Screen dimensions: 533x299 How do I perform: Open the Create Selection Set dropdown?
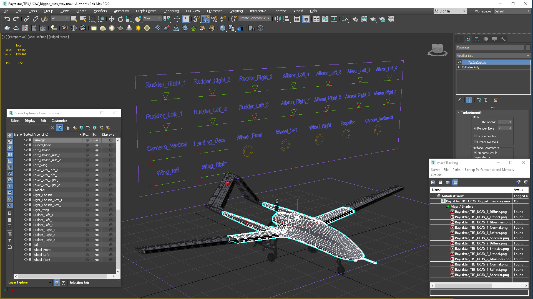(254, 18)
